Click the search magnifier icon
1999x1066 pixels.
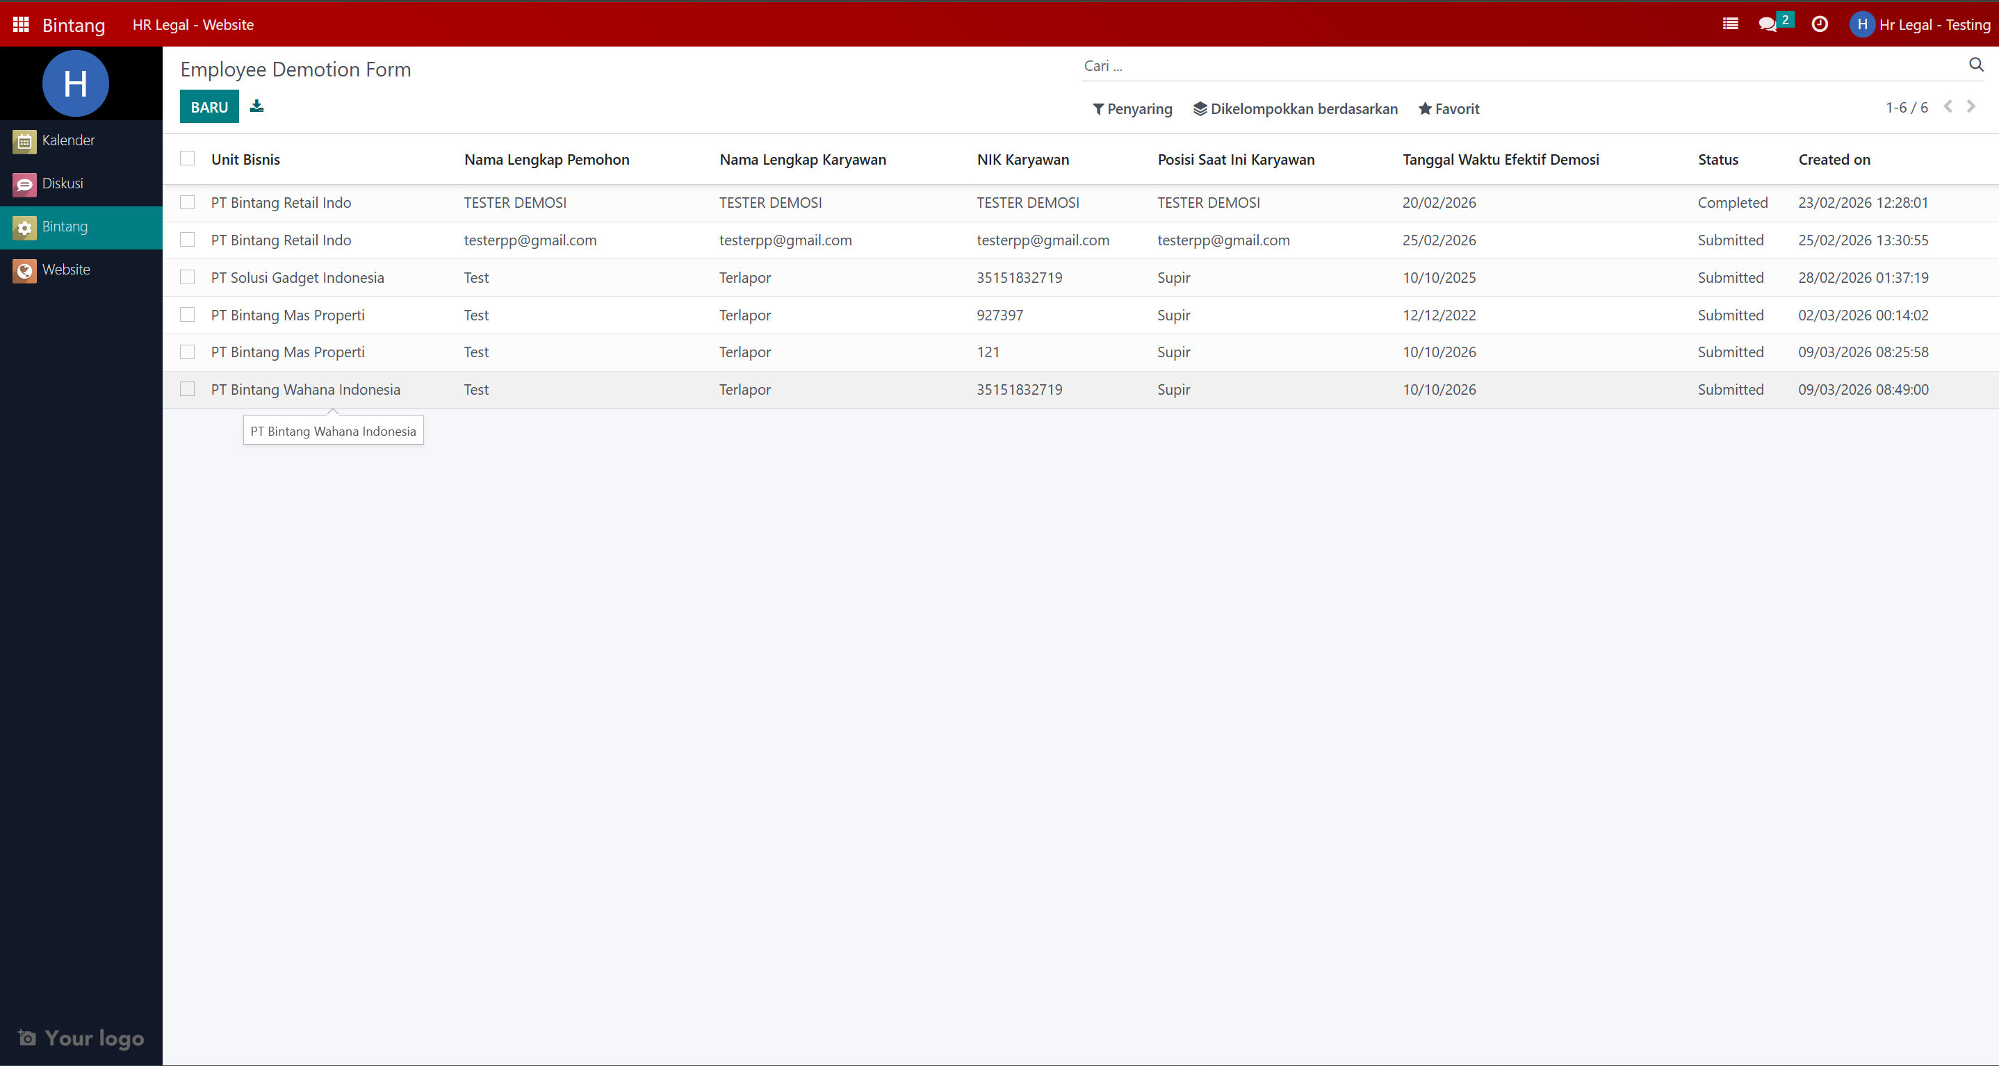click(x=1976, y=65)
